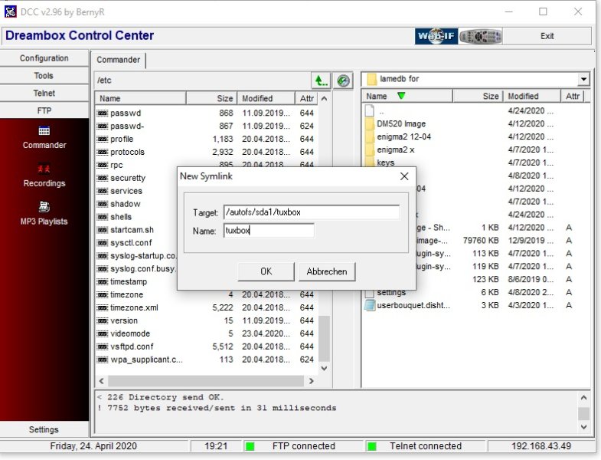
Task: Click the green Name sort arrow in the right pane
Action: 401,96
